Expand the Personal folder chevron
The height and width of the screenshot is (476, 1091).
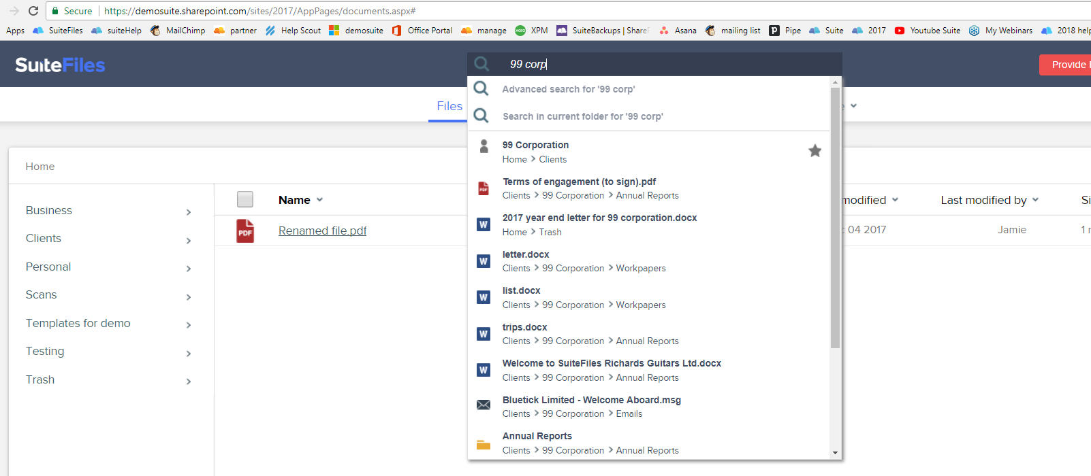click(x=189, y=269)
